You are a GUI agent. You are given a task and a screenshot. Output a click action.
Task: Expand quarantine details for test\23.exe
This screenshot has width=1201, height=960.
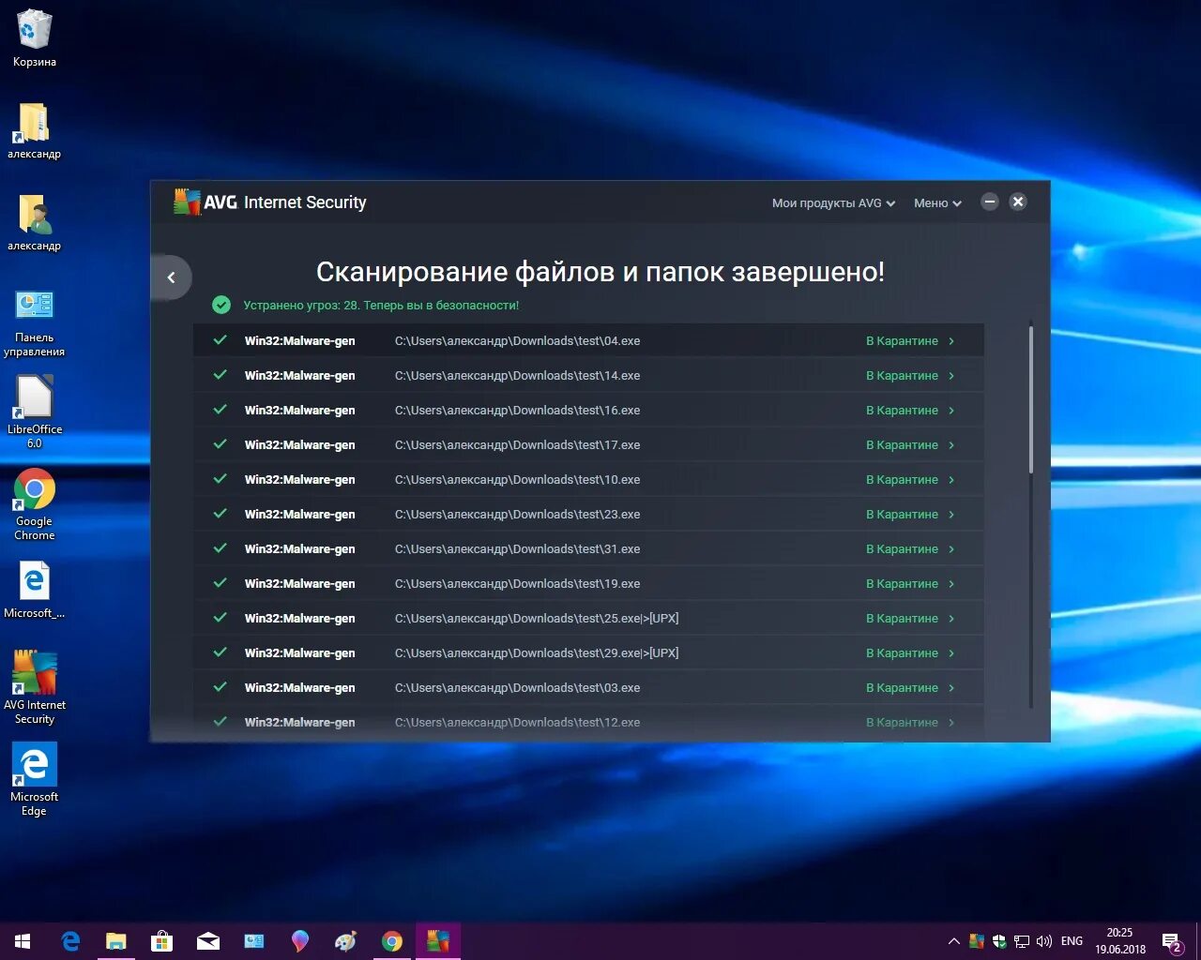pyautogui.click(x=951, y=515)
